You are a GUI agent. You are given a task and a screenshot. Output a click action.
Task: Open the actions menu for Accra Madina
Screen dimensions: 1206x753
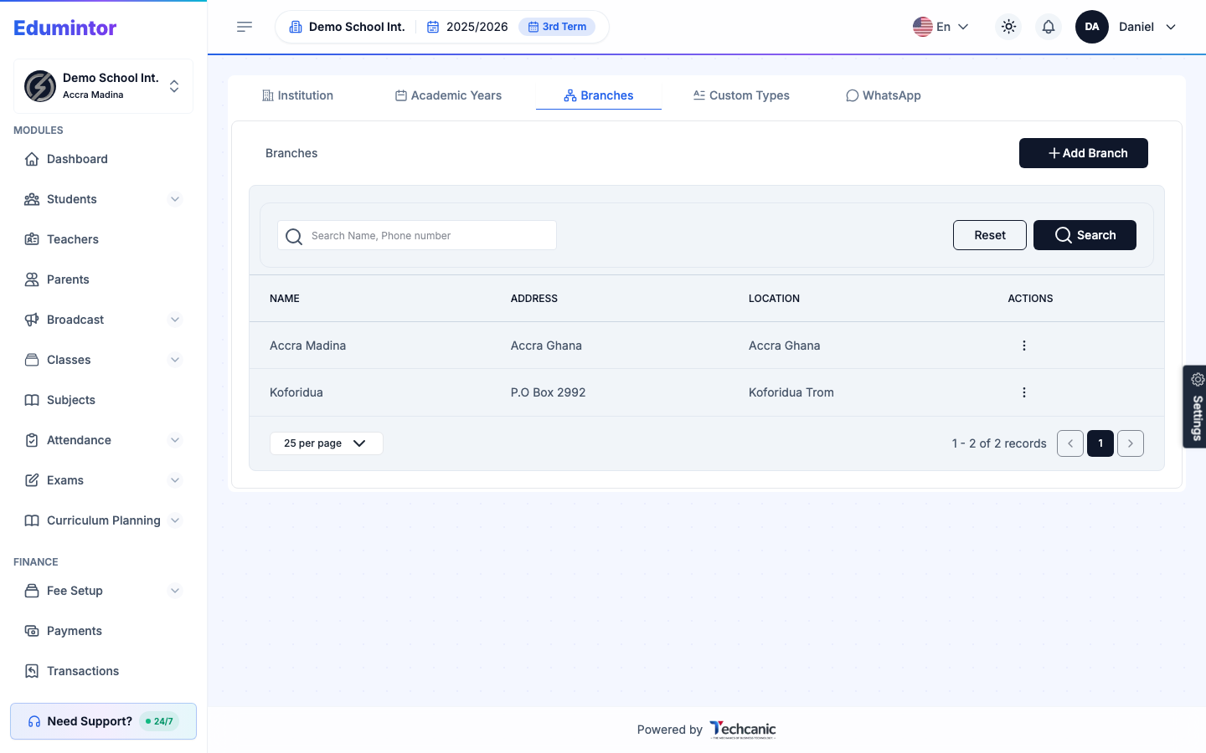pyautogui.click(x=1023, y=346)
